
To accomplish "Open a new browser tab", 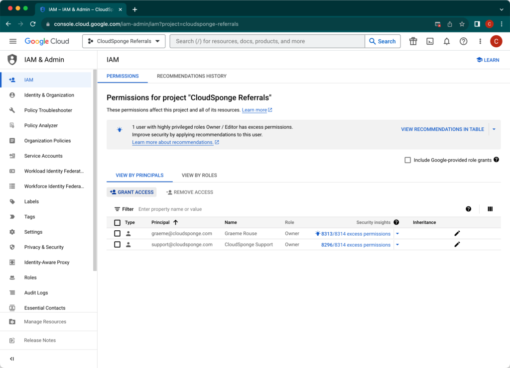I will [134, 9].
